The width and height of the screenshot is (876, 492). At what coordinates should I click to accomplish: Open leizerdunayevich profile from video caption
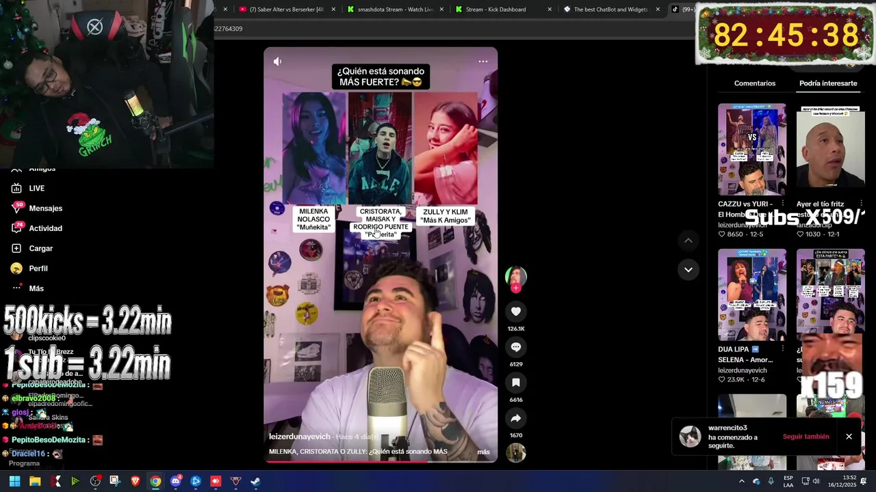pyautogui.click(x=300, y=437)
